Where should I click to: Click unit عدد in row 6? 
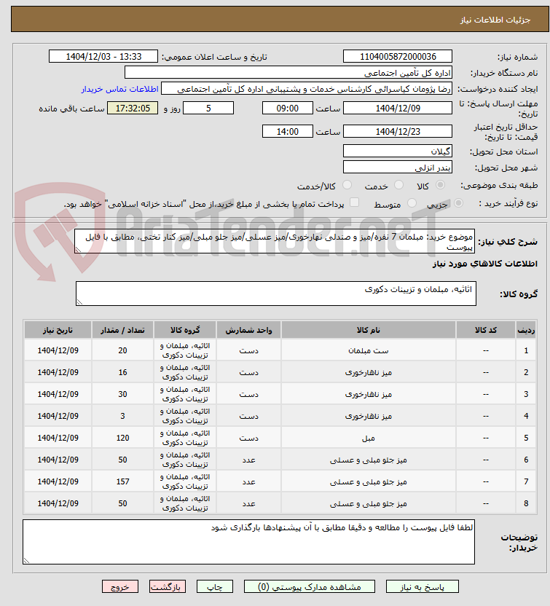[248, 460]
